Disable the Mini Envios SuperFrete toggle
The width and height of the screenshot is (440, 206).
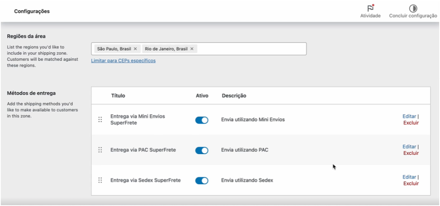coord(202,120)
